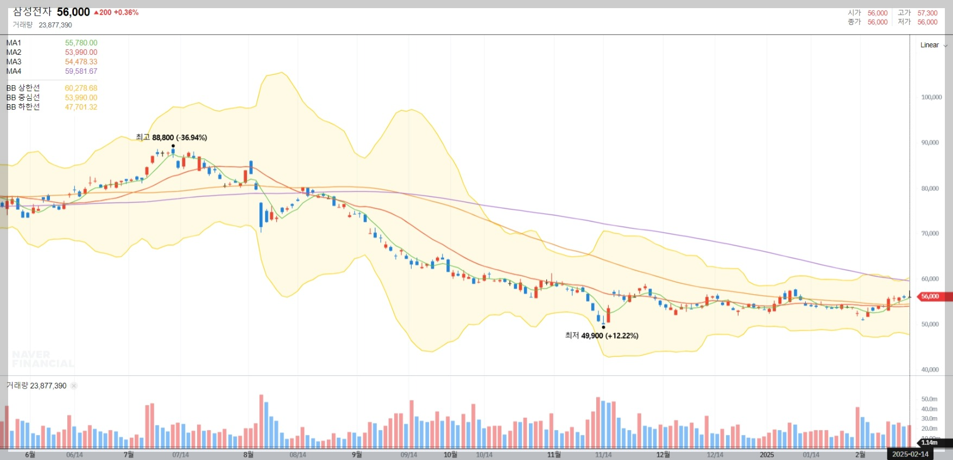953x460 pixels.
Task: Click the red 56,000 current price tag
Action: click(x=934, y=296)
